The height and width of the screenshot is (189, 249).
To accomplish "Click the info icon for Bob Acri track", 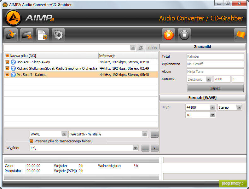I will tap(13, 62).
